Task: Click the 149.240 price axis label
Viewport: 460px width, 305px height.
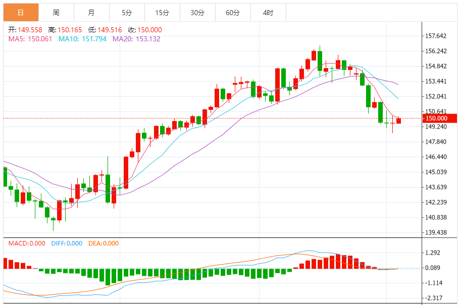Action: [x=436, y=127]
